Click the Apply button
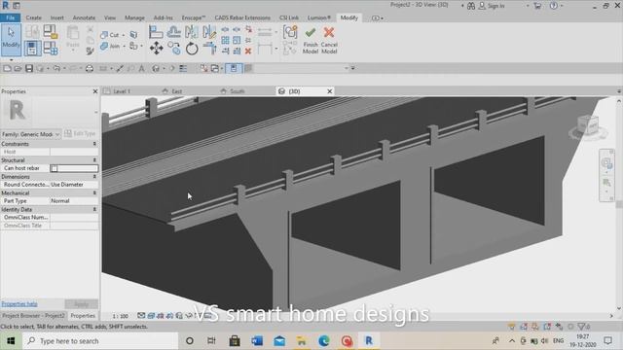The width and height of the screenshot is (623, 350). click(x=81, y=304)
